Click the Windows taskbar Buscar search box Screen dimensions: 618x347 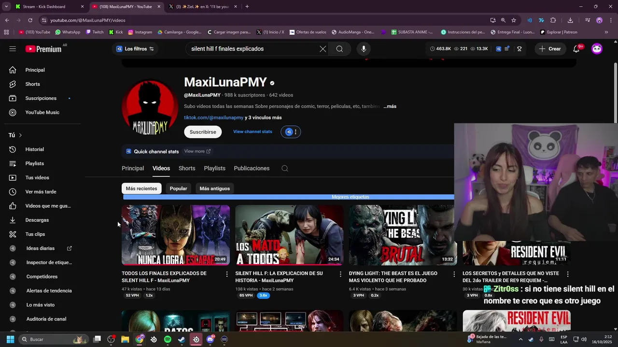53,339
